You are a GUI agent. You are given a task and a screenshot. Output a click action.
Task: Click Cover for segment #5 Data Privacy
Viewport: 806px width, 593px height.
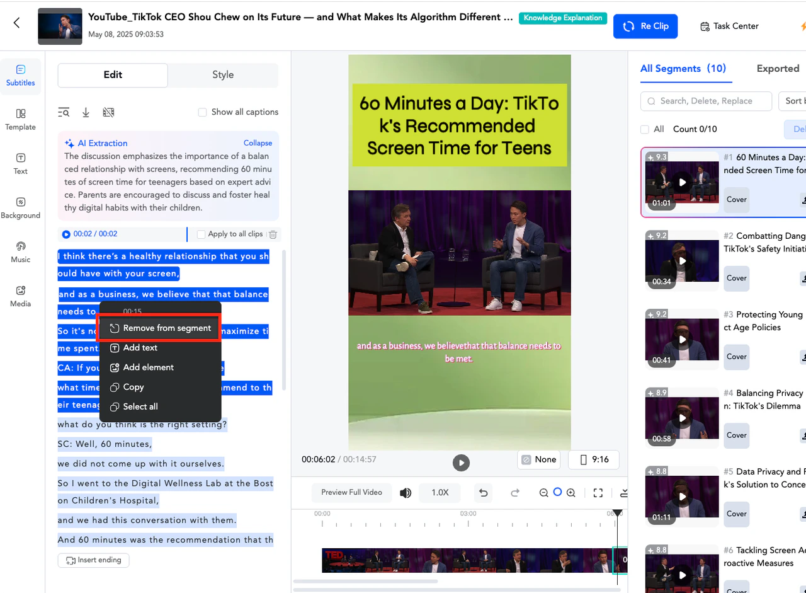[737, 514]
